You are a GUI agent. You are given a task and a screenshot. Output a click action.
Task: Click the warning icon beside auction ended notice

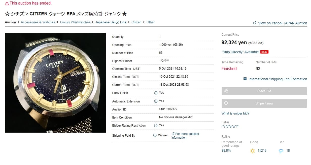point(7,4)
